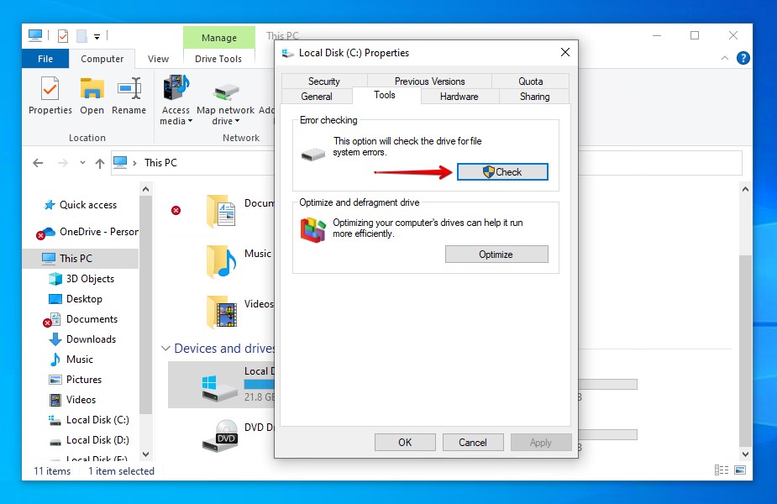Click the Videos folder icon in content pane
This screenshot has height=504, width=777.
point(221,312)
